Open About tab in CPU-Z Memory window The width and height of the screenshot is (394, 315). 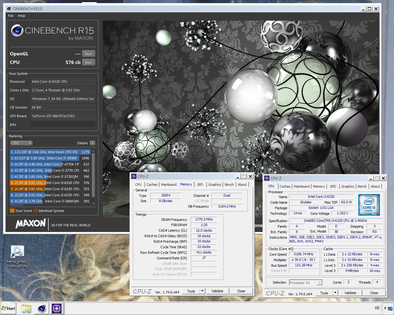[x=242, y=185]
